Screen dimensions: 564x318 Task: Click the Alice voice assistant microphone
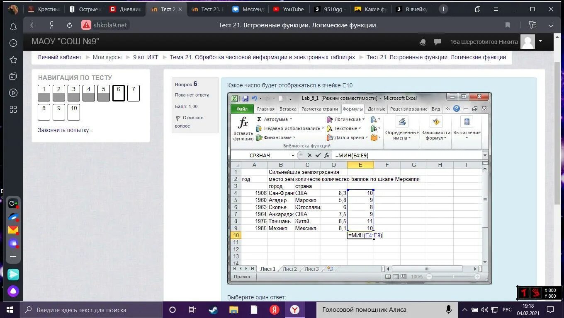click(448, 310)
